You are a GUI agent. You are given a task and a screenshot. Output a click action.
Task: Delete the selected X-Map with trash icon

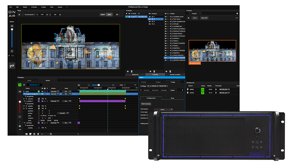tap(170, 71)
